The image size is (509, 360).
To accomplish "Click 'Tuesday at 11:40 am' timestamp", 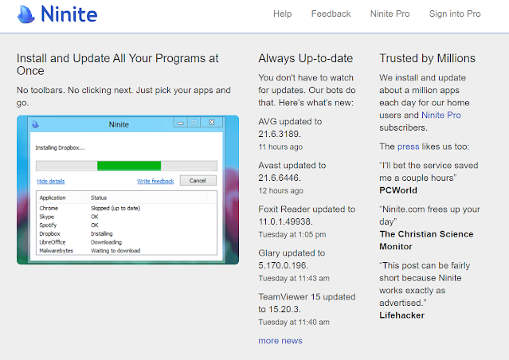I will coord(294,322).
